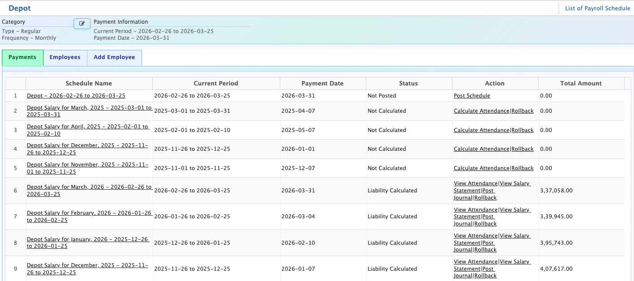Select the 3,95,743.00 total amount cell

click(x=556, y=243)
